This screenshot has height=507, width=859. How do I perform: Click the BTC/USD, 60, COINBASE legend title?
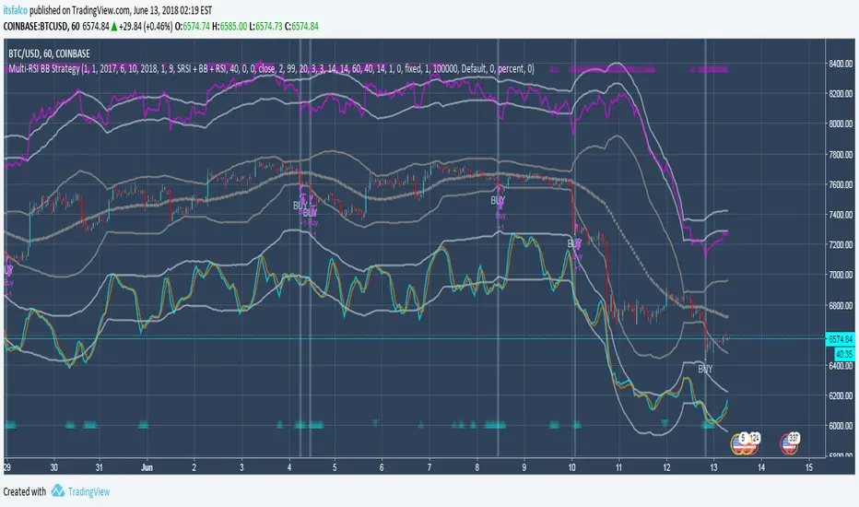click(x=49, y=53)
